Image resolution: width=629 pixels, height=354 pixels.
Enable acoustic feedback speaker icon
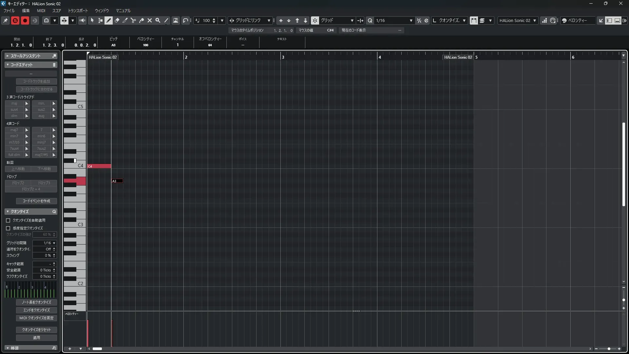82,20
